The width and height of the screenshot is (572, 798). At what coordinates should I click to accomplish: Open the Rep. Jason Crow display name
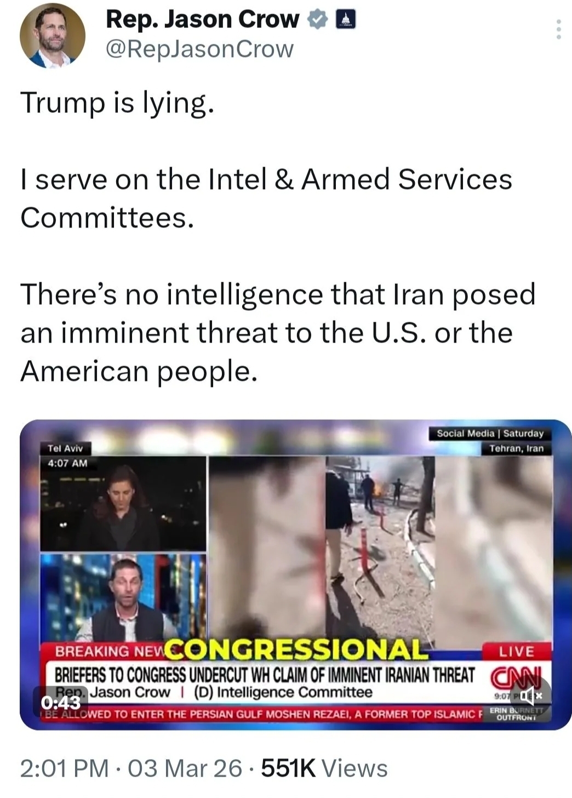point(202,19)
